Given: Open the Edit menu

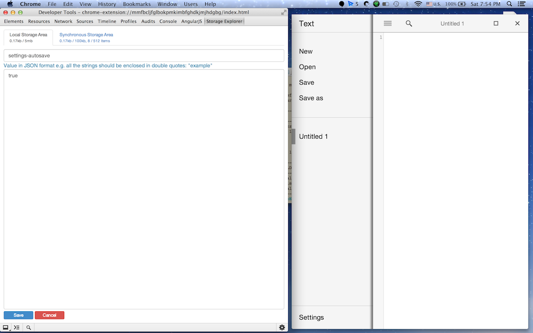Looking at the screenshot, I should point(68,4).
